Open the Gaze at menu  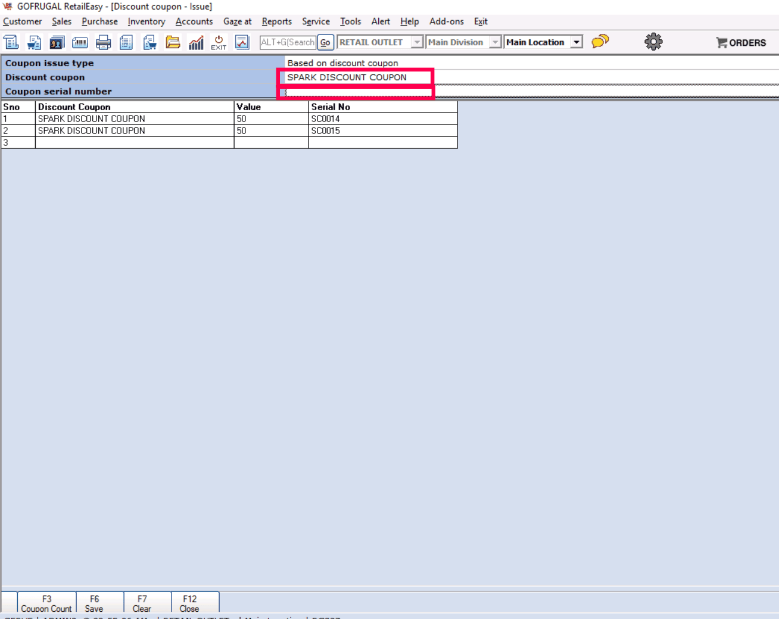point(237,21)
